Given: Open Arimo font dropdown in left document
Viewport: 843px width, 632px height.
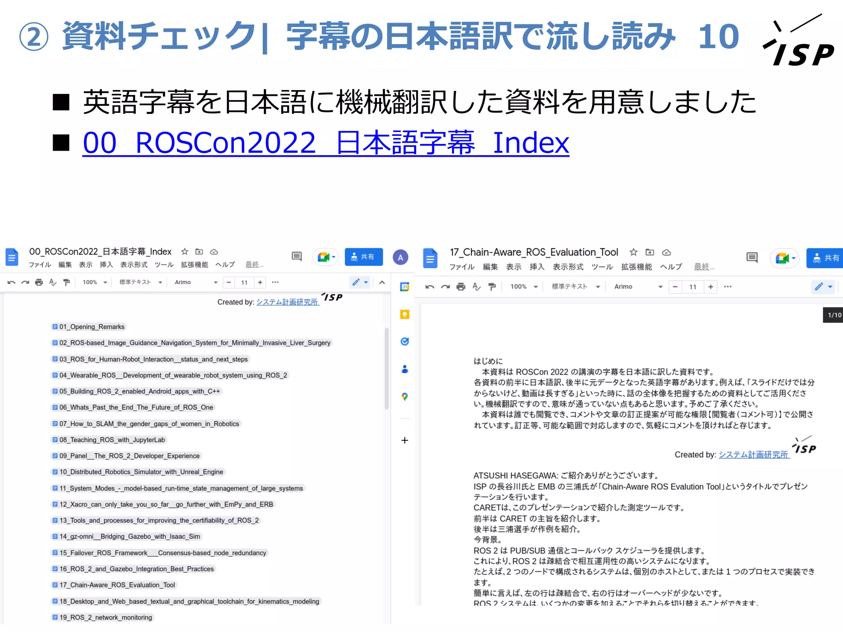Looking at the screenshot, I should (x=196, y=282).
